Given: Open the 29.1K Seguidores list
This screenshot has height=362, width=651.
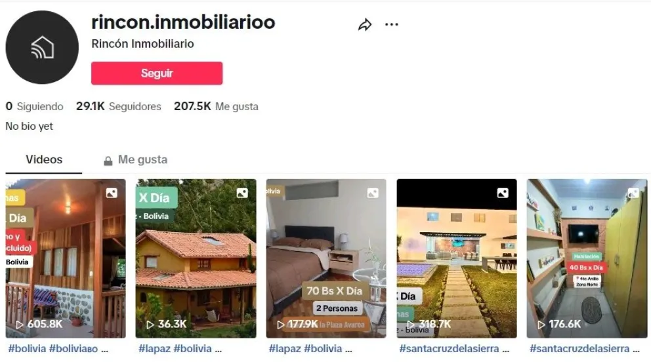Looking at the screenshot, I should tap(118, 107).
